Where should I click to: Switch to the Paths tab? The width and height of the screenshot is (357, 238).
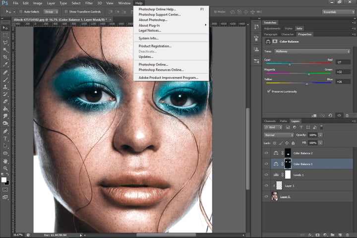(284, 121)
